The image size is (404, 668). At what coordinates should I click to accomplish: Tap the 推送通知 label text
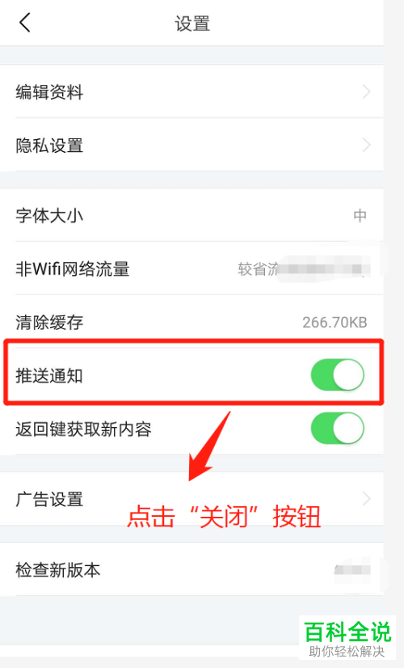49,376
